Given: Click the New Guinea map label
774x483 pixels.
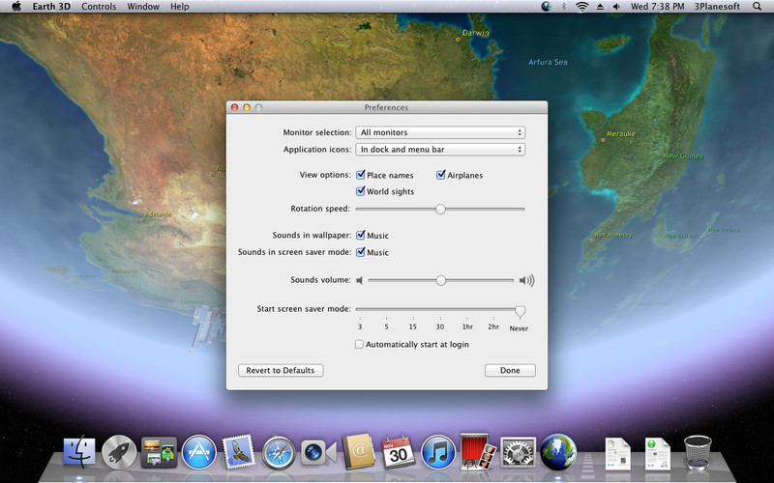Looking at the screenshot, I should [x=683, y=156].
